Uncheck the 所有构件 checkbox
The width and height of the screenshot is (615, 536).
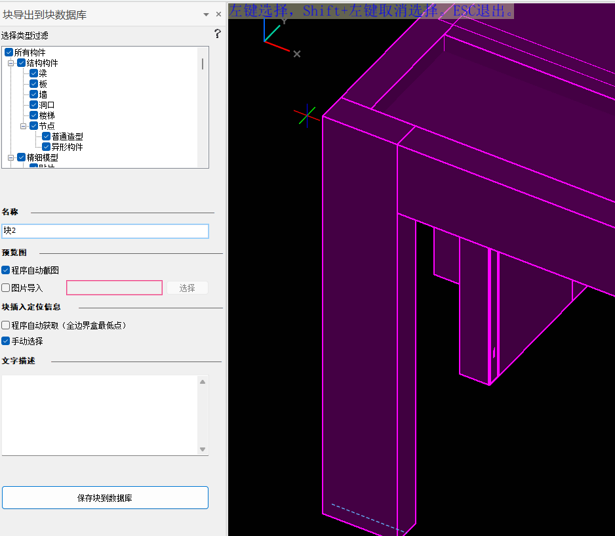pyautogui.click(x=9, y=52)
